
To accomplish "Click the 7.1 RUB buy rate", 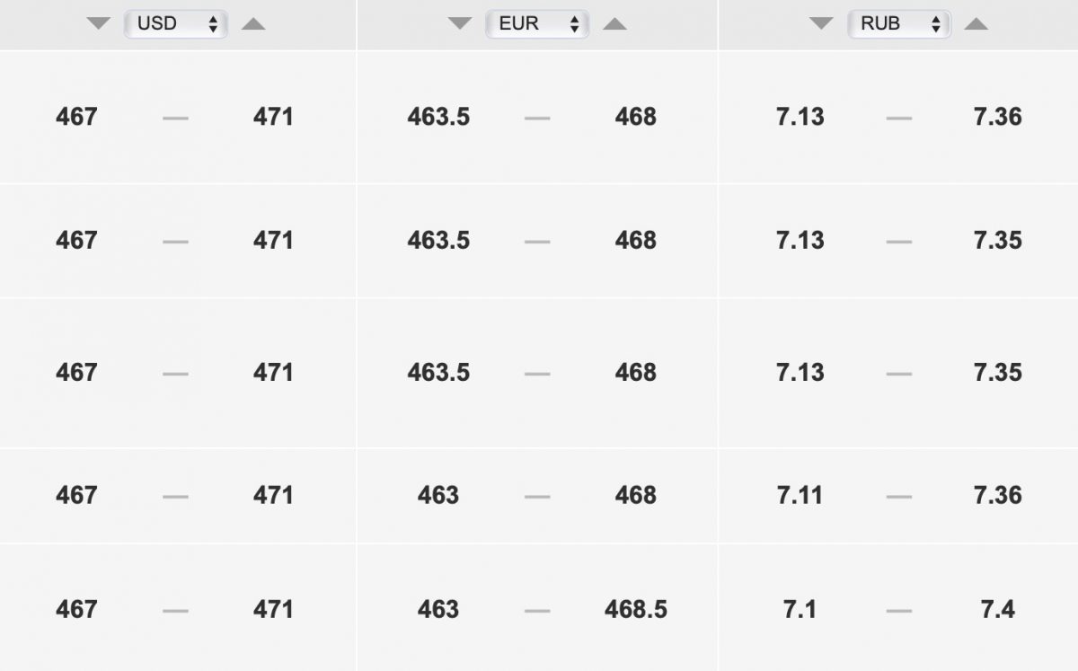I will click(800, 609).
